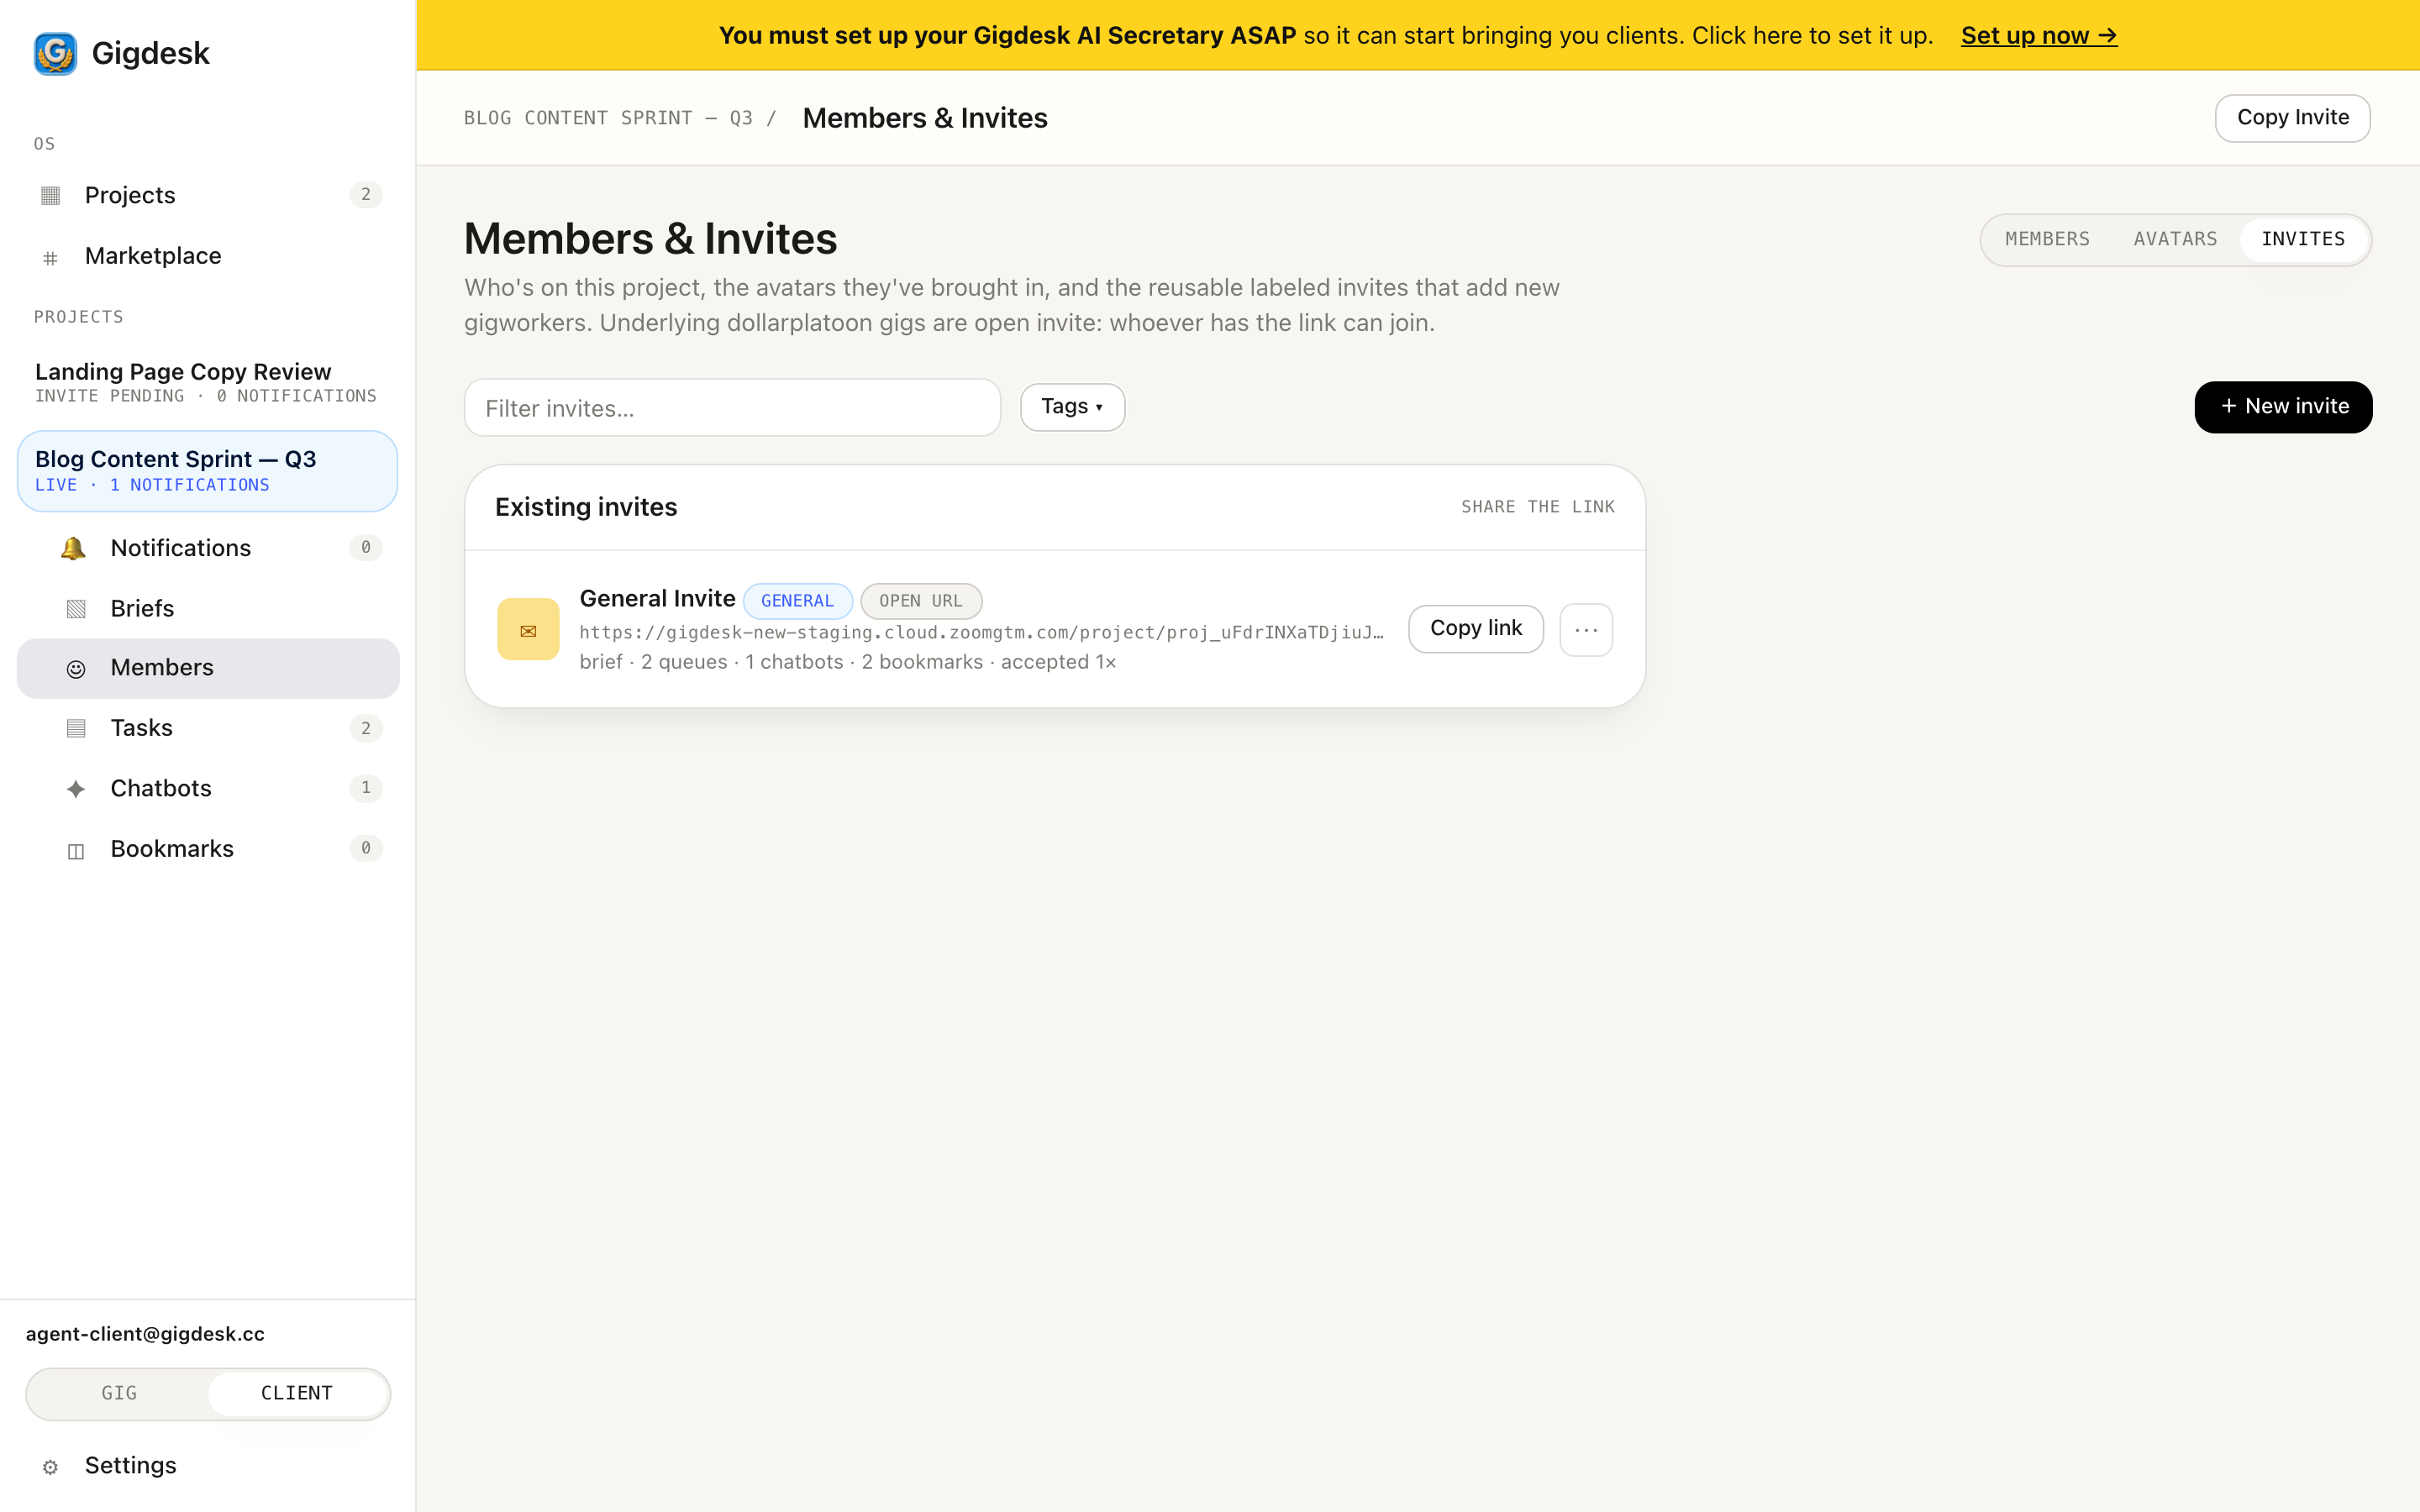Viewport: 2420px width, 1512px height.
Task: Click the Chatbots count badge 1
Action: [366, 788]
